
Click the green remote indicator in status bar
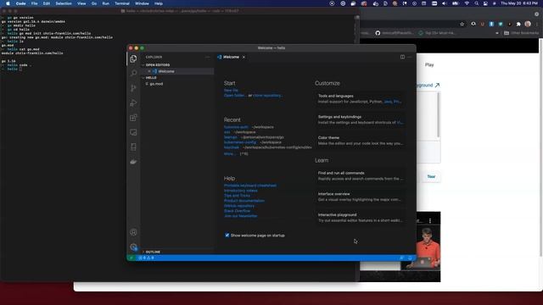[x=132, y=258]
